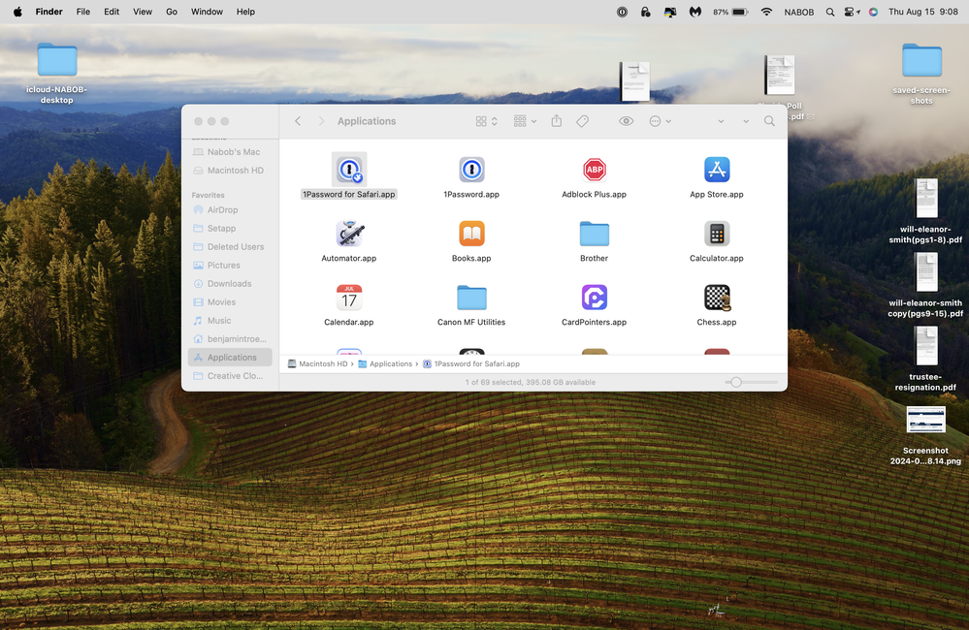Toggle the Wi-Fi status menu
The width and height of the screenshot is (969, 630).
[766, 12]
